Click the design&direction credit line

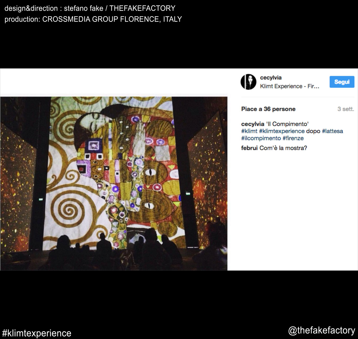tap(90, 8)
